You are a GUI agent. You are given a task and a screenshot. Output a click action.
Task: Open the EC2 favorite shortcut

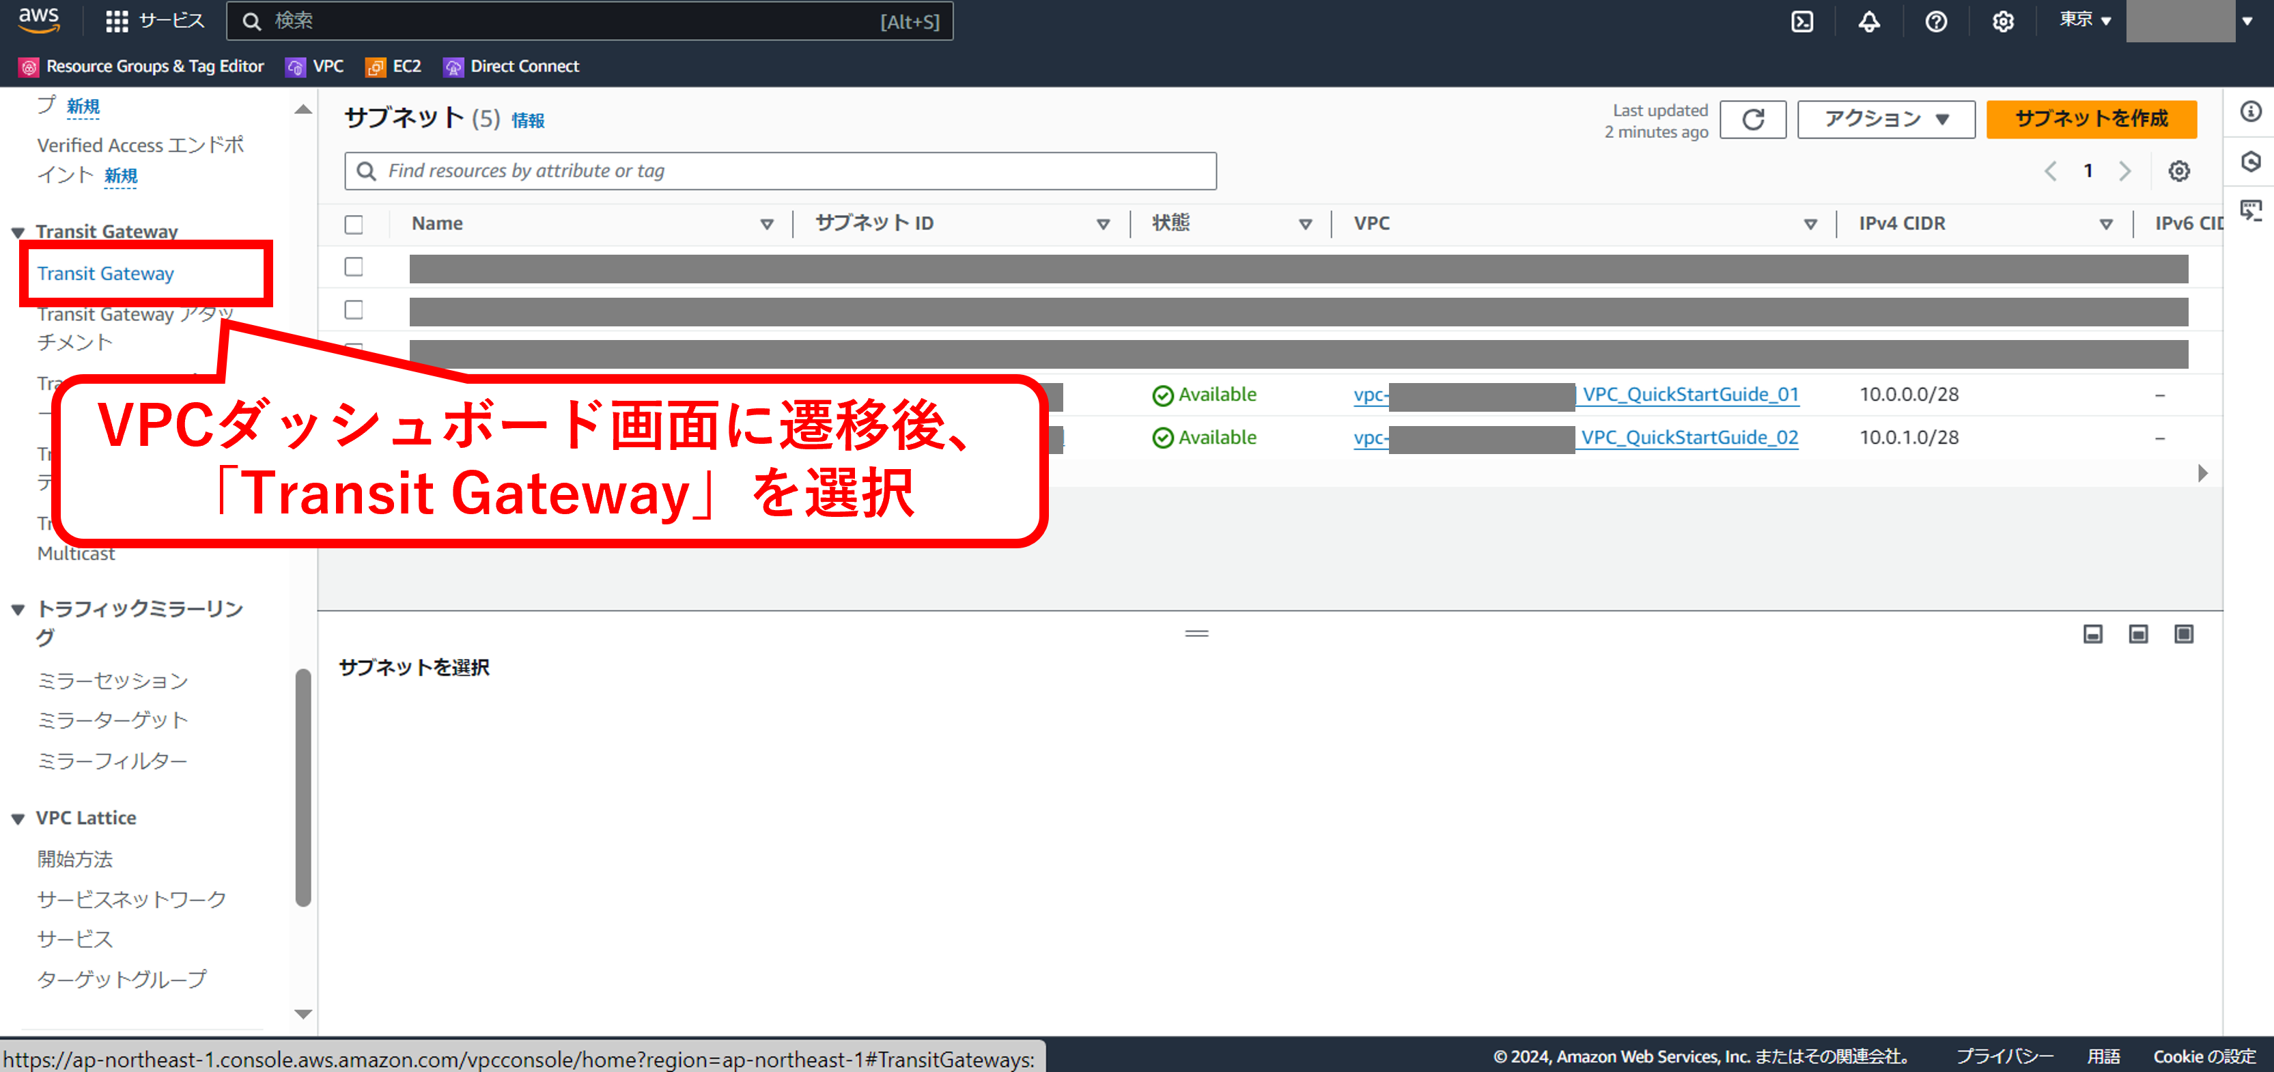(x=394, y=66)
